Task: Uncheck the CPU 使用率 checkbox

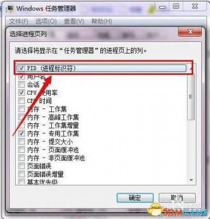Action: [21, 93]
